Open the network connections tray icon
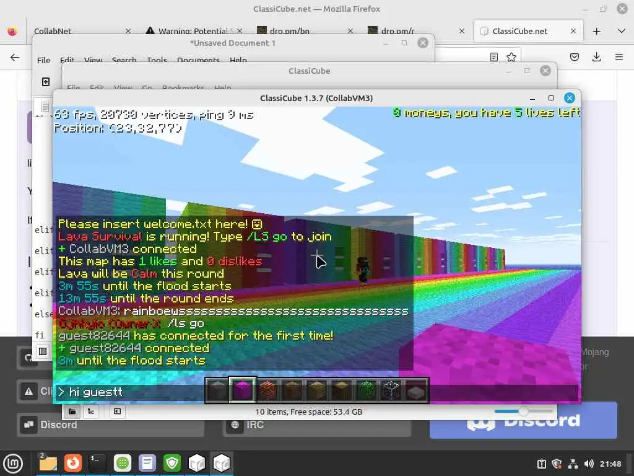634x476 pixels. (573, 464)
